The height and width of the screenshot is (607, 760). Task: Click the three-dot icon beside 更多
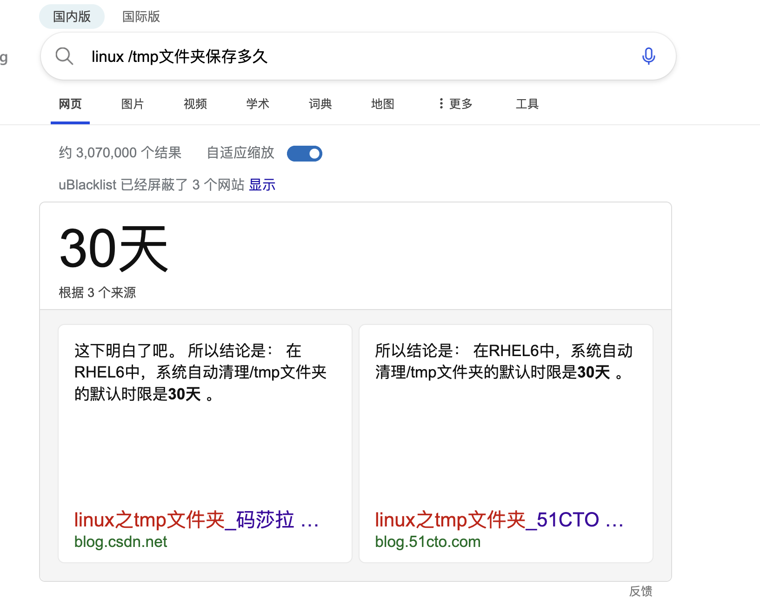(441, 103)
